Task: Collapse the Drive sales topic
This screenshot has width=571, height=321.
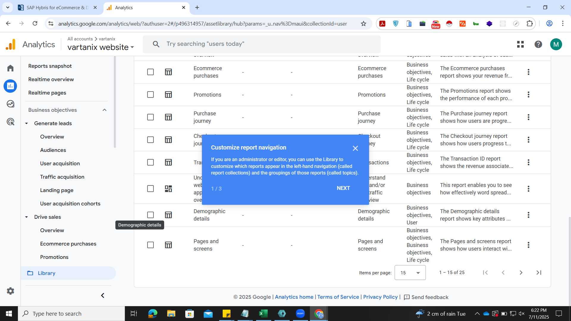Action: point(26,217)
